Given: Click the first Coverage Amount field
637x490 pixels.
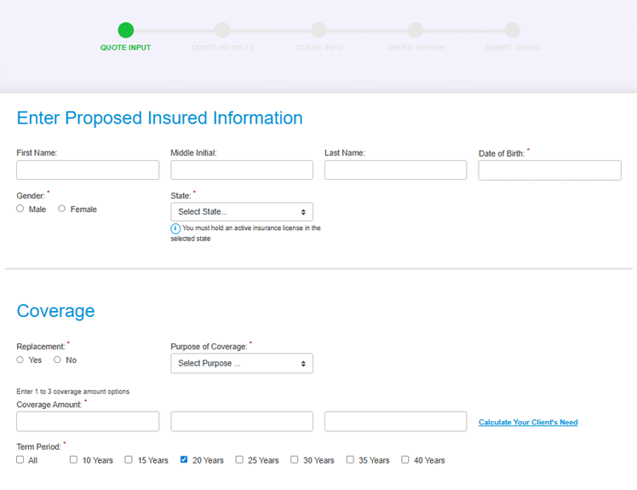Looking at the screenshot, I should pyautogui.click(x=88, y=421).
